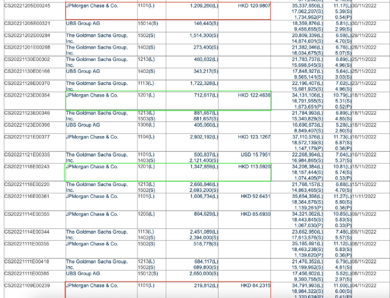Click the price HKD 85.6930
Screen dimensions: 390x298
tap(255, 214)
